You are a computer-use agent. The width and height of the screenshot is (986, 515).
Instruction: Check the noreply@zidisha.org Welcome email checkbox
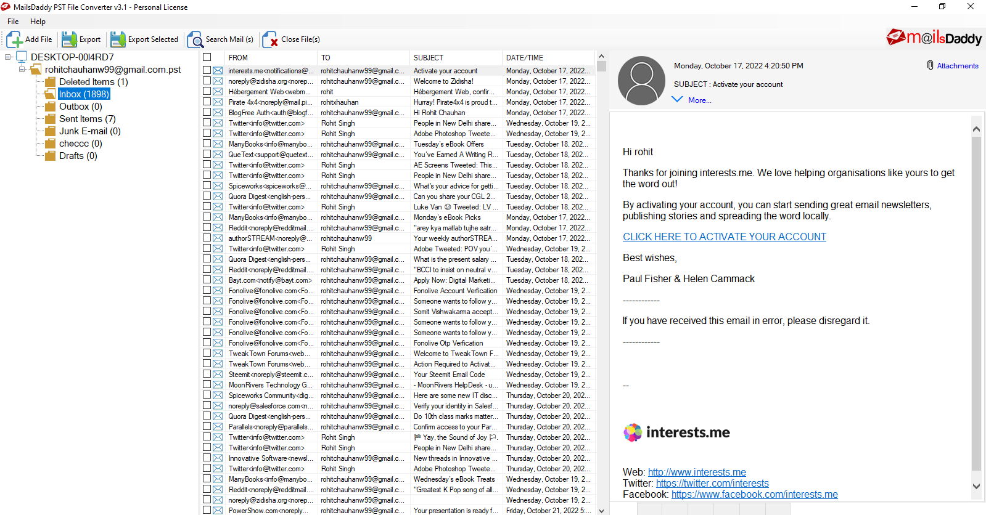click(207, 81)
